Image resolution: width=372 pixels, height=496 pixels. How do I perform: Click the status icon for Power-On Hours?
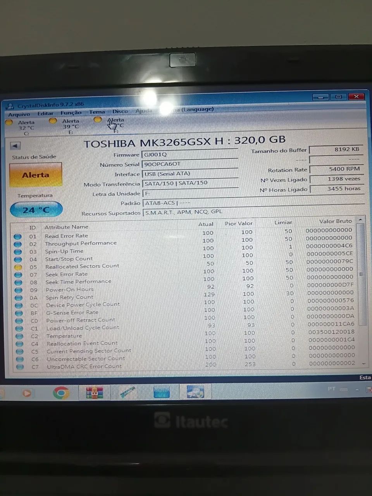click(x=19, y=290)
